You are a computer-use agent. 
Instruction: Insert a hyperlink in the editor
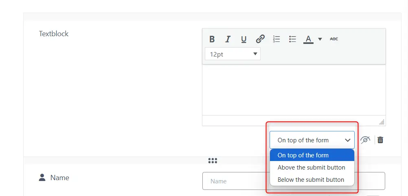(x=260, y=39)
